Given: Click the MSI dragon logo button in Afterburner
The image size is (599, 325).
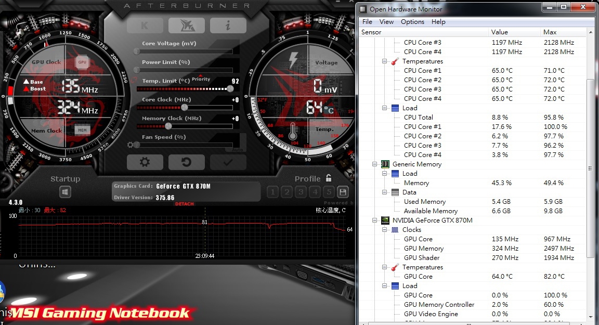Looking at the screenshot, I should [187, 25].
